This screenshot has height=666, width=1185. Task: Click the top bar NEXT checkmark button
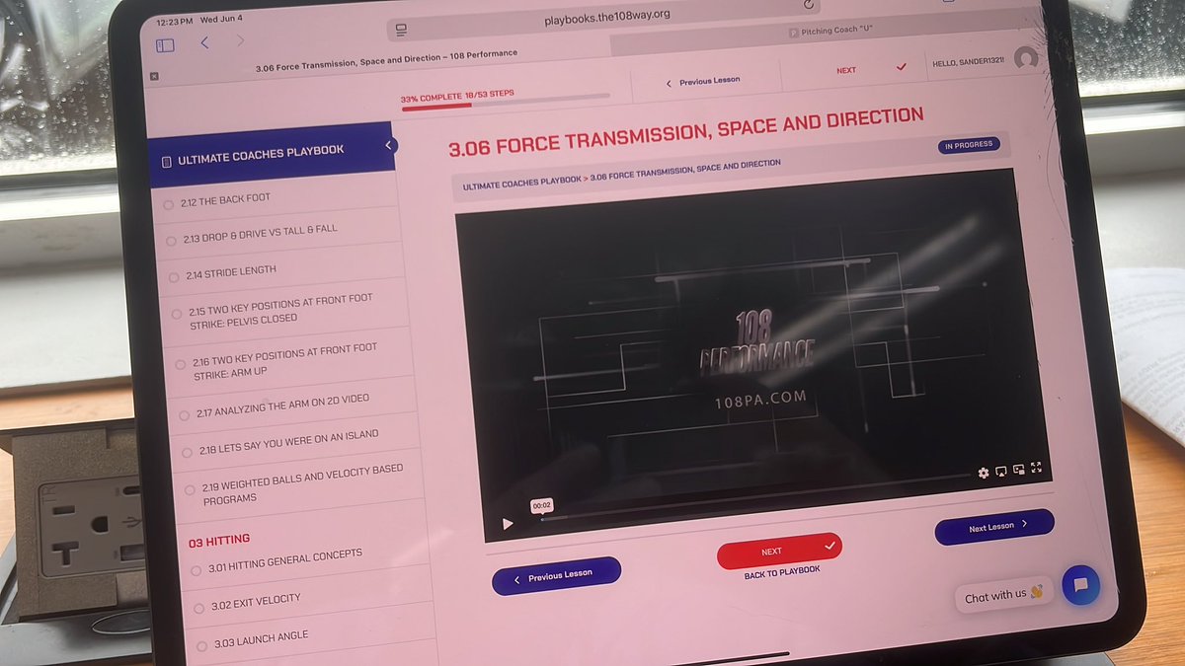[871, 69]
